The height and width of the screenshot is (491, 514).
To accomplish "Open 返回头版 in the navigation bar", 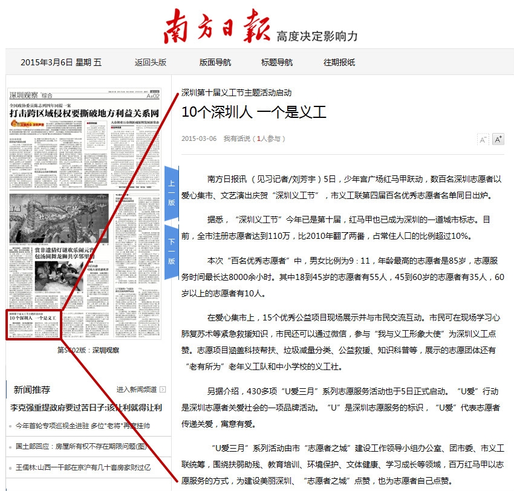I will (x=151, y=62).
